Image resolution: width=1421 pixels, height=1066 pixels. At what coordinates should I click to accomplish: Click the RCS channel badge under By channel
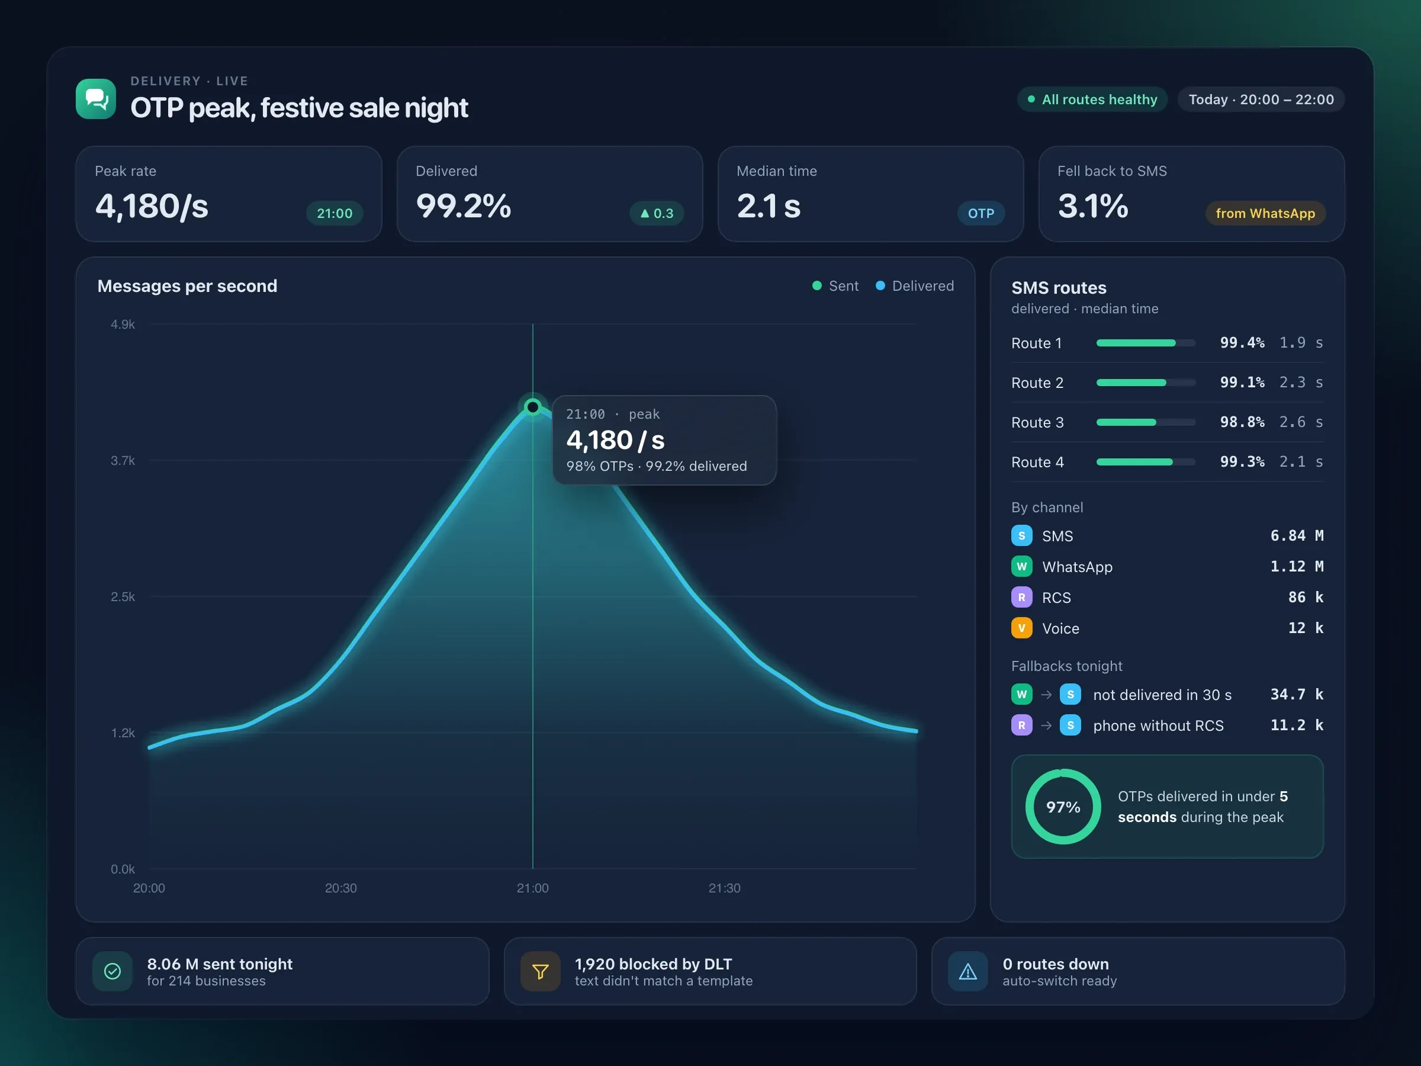click(1021, 597)
